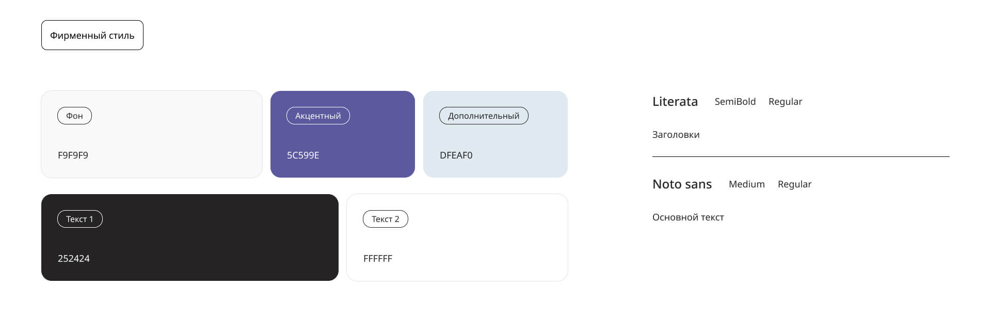Click the FFFFFF hex code

[x=378, y=259]
